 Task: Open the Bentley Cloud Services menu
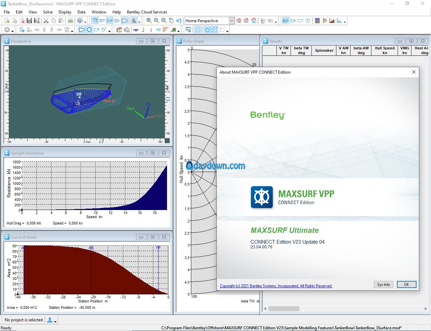pos(147,12)
